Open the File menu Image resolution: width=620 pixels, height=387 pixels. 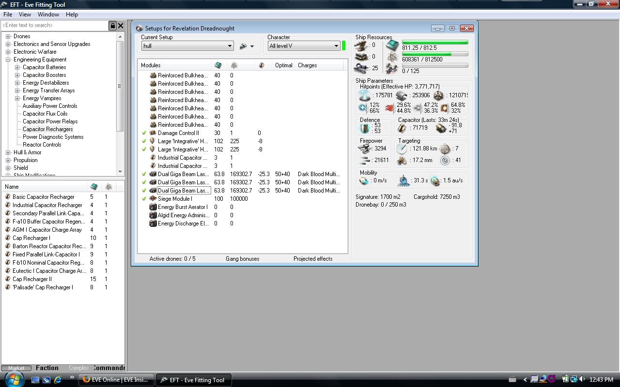click(x=8, y=15)
